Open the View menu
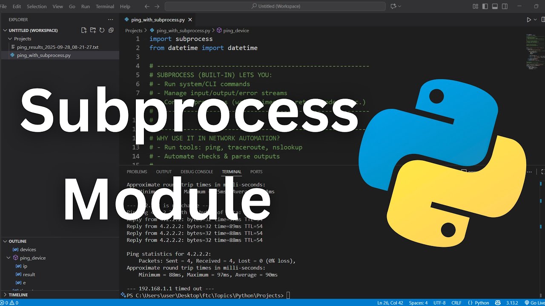Image resolution: width=545 pixels, height=306 pixels. pyautogui.click(x=57, y=6)
